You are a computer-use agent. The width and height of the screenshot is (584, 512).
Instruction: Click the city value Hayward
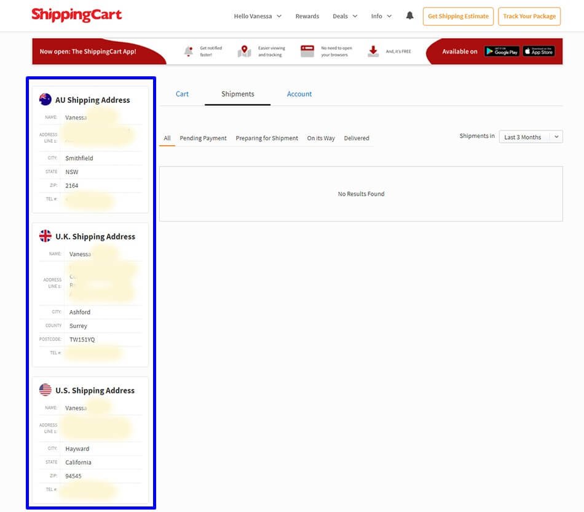click(77, 449)
